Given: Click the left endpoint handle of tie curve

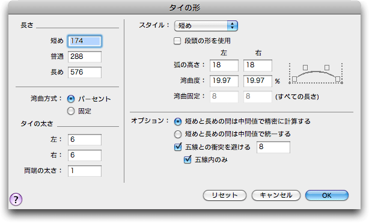Looking at the screenshot, I should 294,79.
